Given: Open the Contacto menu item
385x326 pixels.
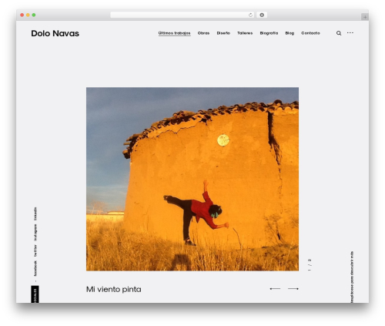Looking at the screenshot, I should tap(310, 33).
